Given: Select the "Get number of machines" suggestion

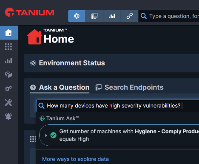Looking at the screenshot, I should coord(119,135).
